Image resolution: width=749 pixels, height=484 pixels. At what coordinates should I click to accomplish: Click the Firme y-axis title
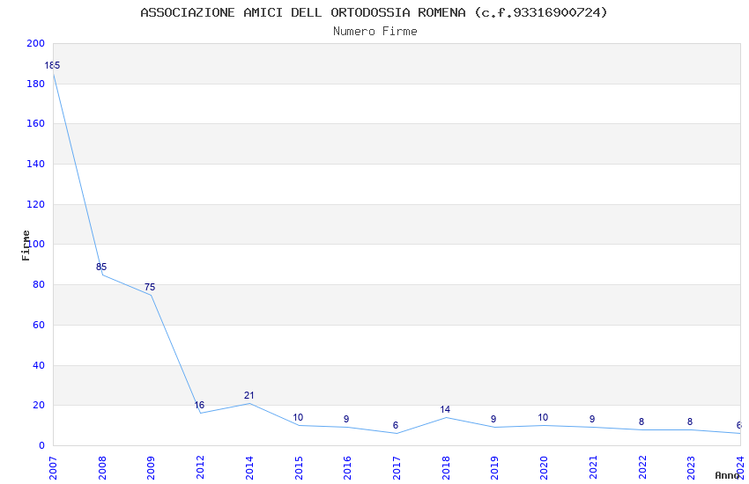[26, 246]
